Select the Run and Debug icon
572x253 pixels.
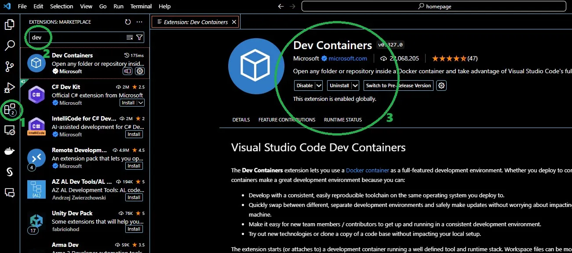(10, 87)
